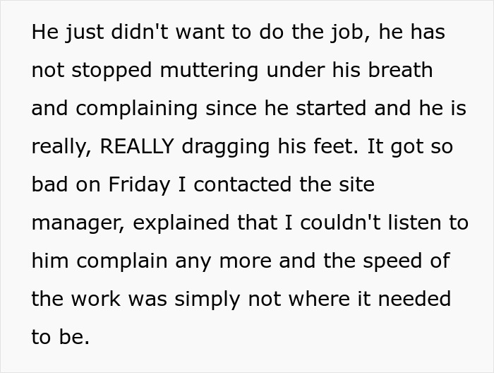Click the word manager
This screenshot has height=373, width=494.
77,223
